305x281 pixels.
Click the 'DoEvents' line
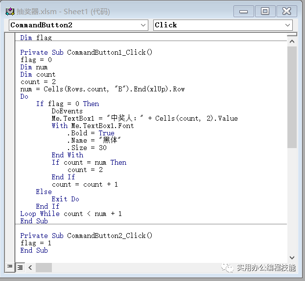pyautogui.click(x=67, y=111)
